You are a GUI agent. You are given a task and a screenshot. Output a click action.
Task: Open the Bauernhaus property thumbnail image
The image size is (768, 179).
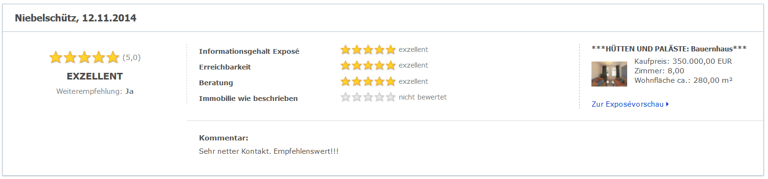click(x=609, y=74)
